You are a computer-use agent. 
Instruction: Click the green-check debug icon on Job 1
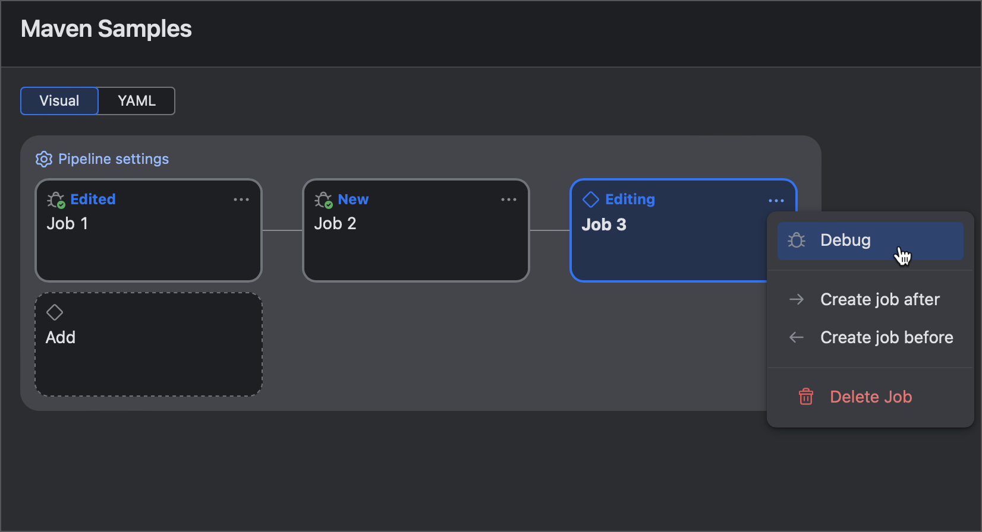[55, 199]
